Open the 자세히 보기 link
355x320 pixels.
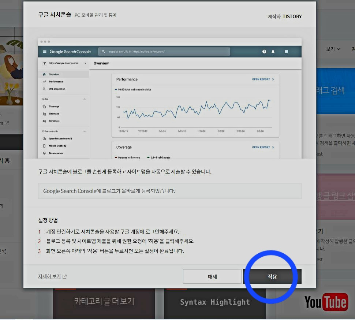click(x=49, y=277)
